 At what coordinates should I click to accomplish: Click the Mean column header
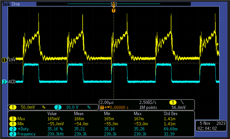pyautogui.click(x=79, y=114)
